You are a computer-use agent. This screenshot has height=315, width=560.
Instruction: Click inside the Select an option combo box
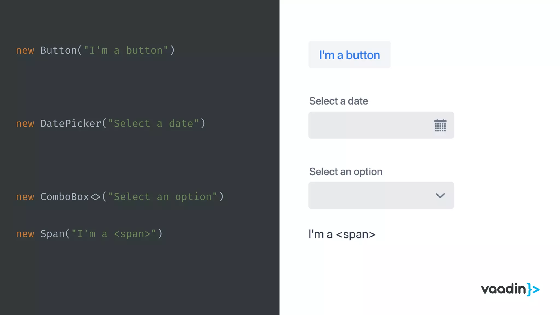coord(369,196)
